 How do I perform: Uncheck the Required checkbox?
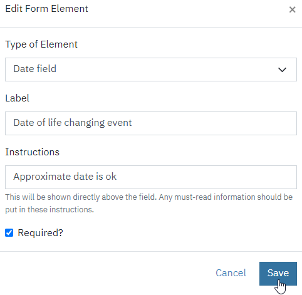point(9,232)
